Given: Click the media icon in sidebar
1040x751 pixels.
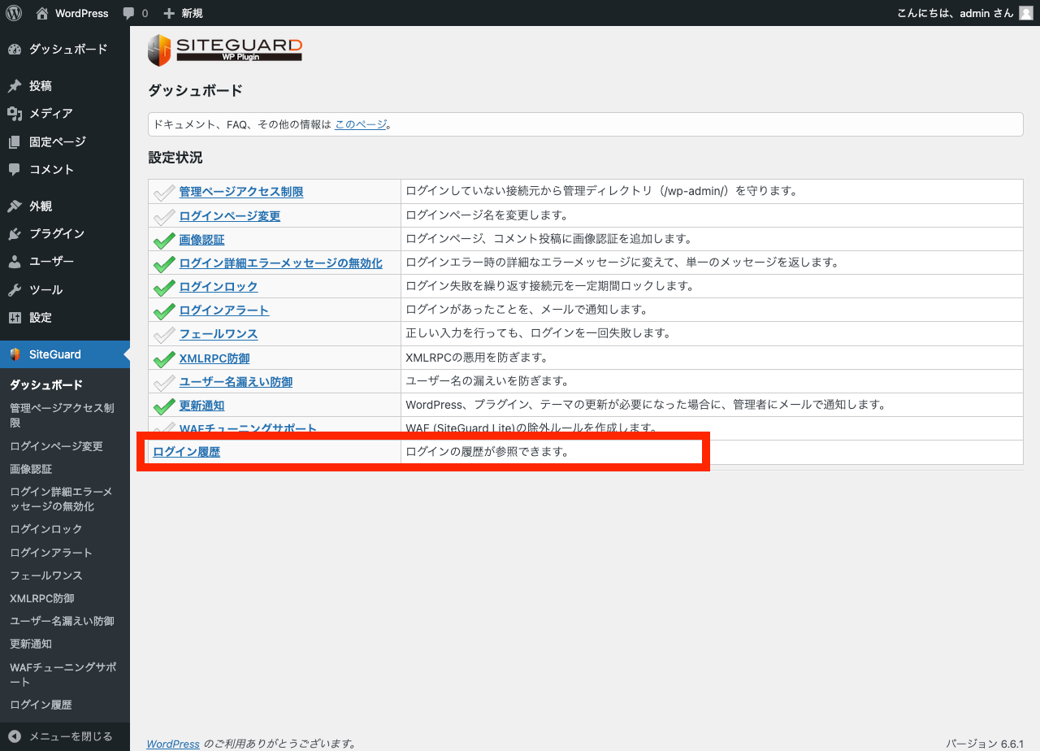Looking at the screenshot, I should 15,114.
